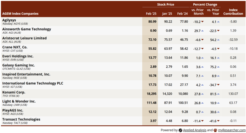This screenshot has height=133, width=246.
Task: Click the myResearcher paw print icon
Action: [x=215, y=130]
